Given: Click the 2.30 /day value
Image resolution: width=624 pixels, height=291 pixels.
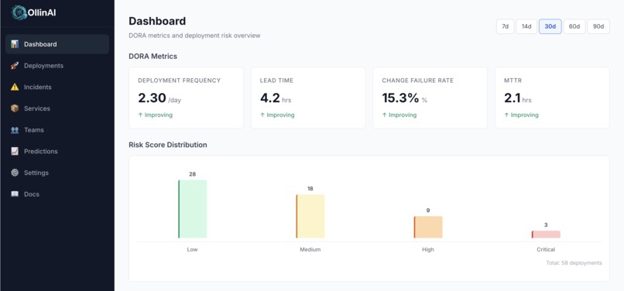Looking at the screenshot, I should (x=159, y=98).
